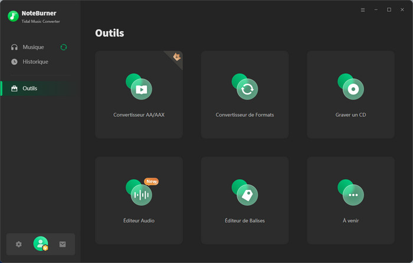Open the user account avatar

pyautogui.click(x=41, y=244)
